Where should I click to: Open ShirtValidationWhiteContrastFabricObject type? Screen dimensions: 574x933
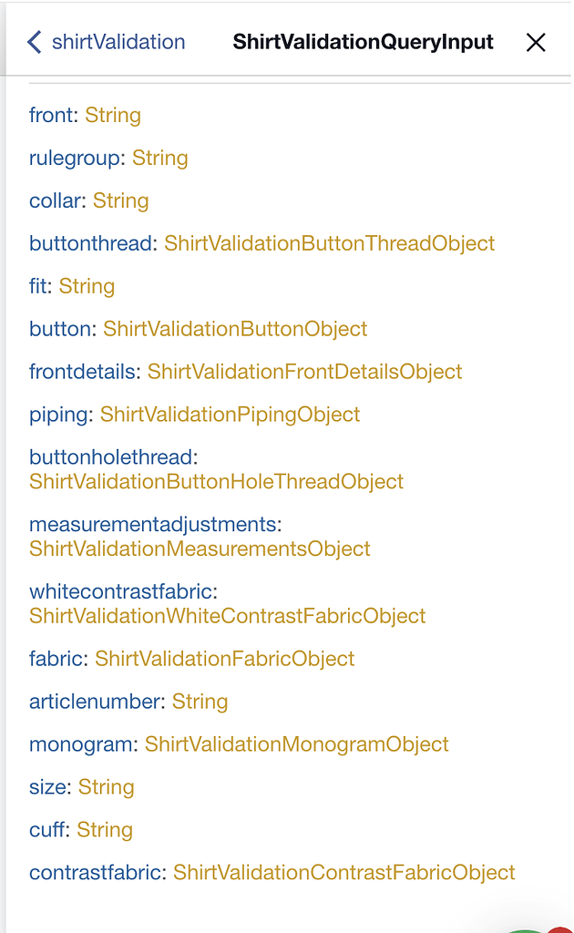click(227, 616)
